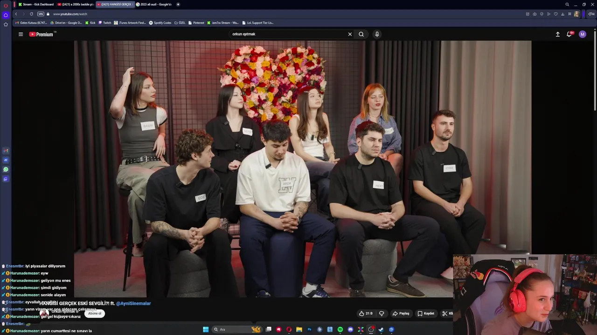Clear the YouTube search box text
Image resolution: width=597 pixels, height=335 pixels.
(350, 34)
